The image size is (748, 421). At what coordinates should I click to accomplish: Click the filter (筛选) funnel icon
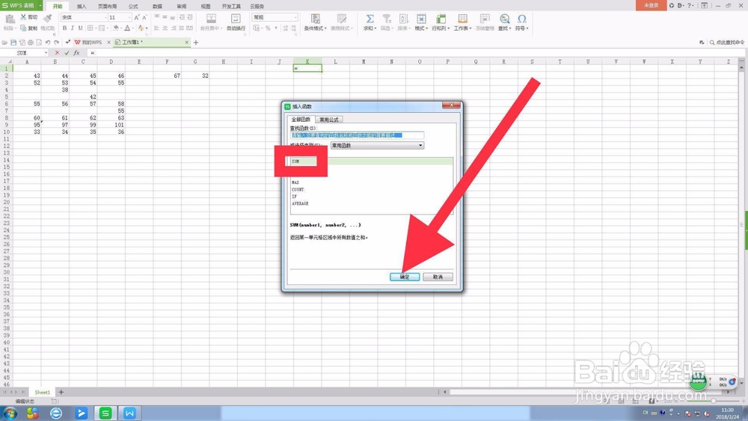tap(387, 19)
